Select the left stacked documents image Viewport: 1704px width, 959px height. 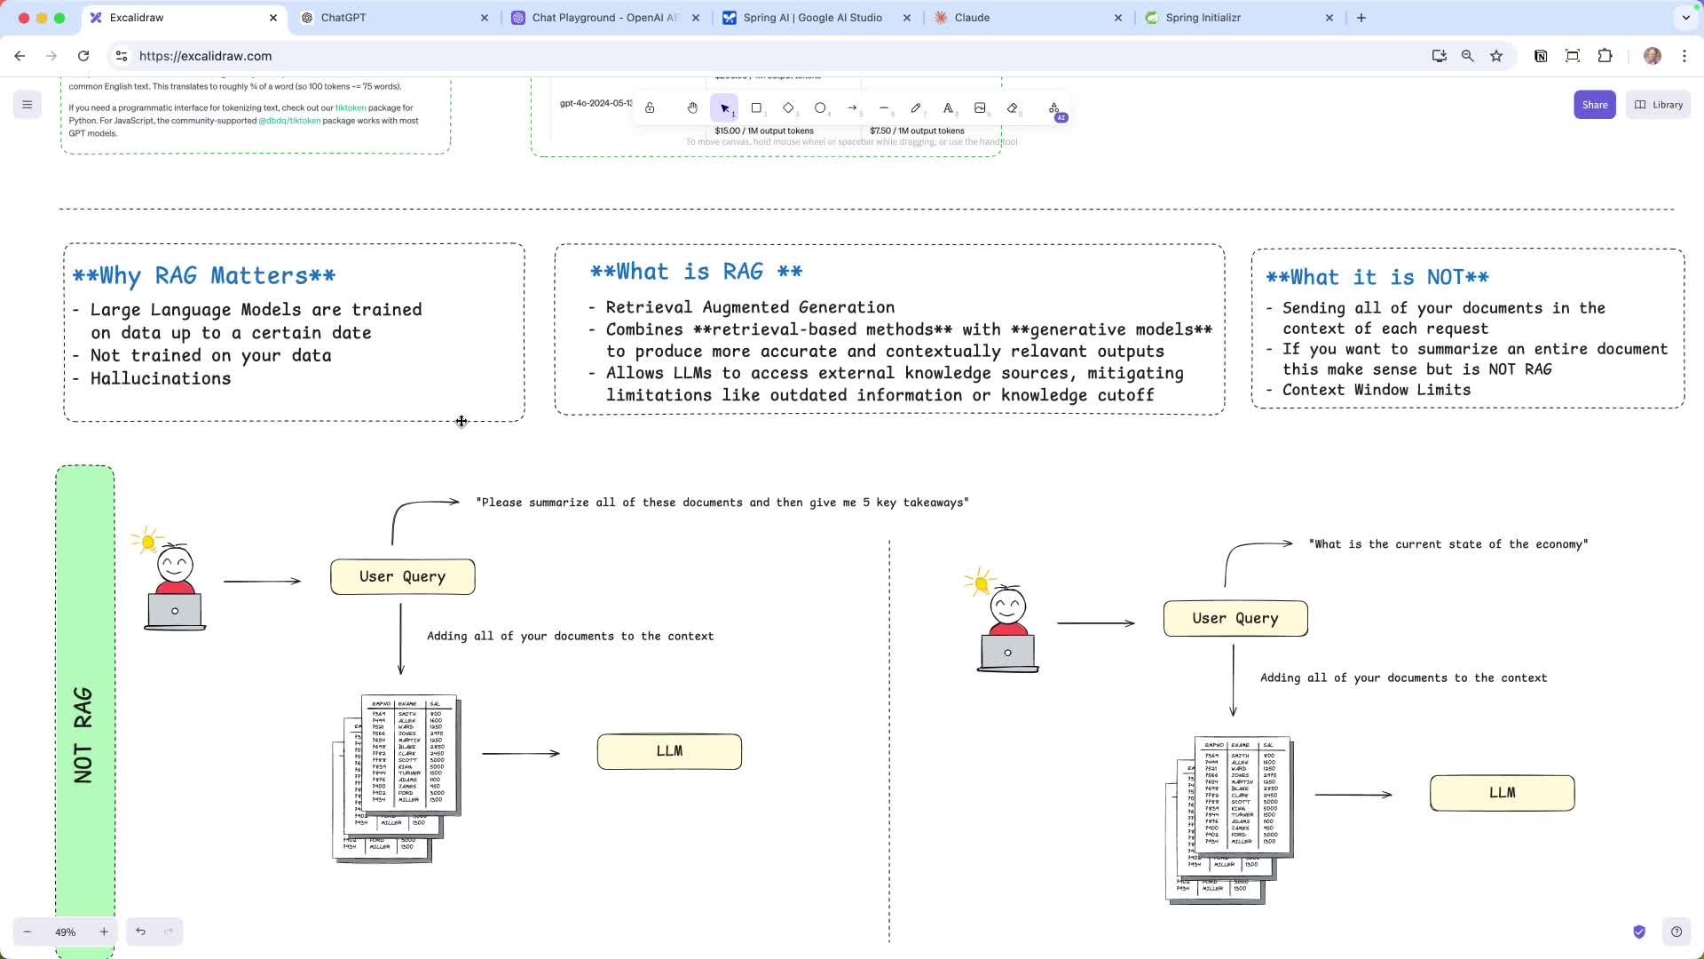pos(397,779)
